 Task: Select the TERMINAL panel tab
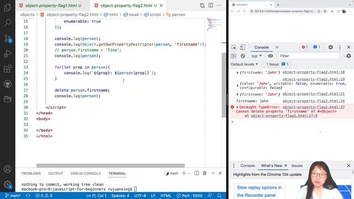117,173
